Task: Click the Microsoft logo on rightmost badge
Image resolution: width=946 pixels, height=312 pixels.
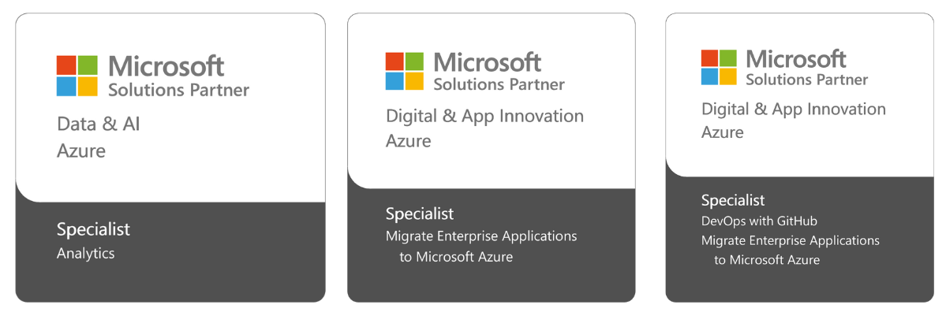Action: 719,68
